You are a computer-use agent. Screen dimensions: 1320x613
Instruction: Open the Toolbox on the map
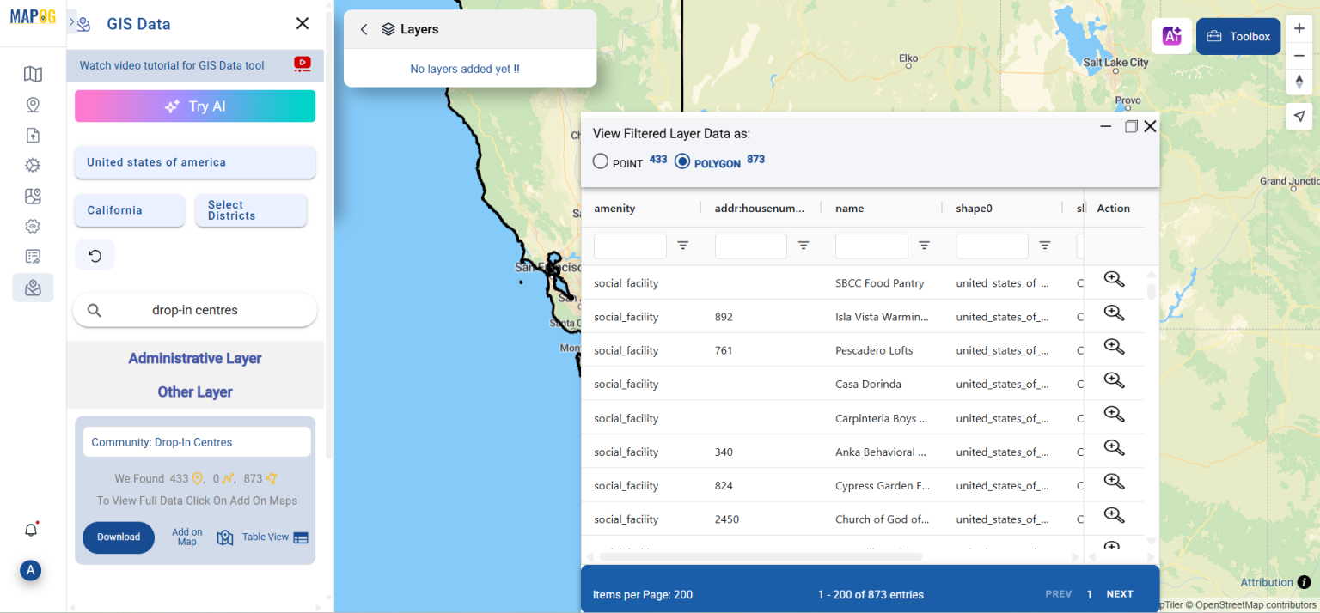click(x=1237, y=36)
